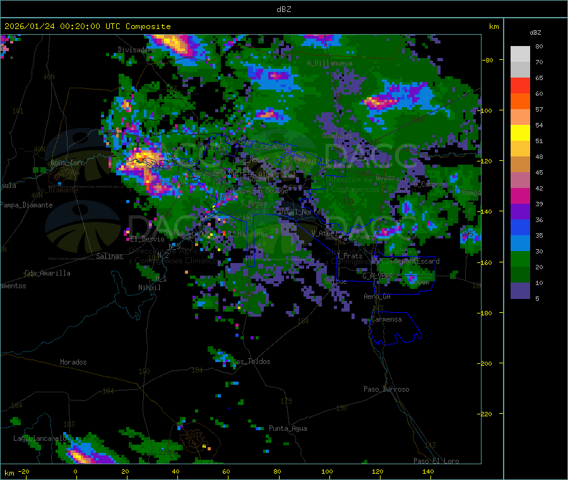
Task: Click the Cda_Amarilla label
Action: [x=47, y=273]
